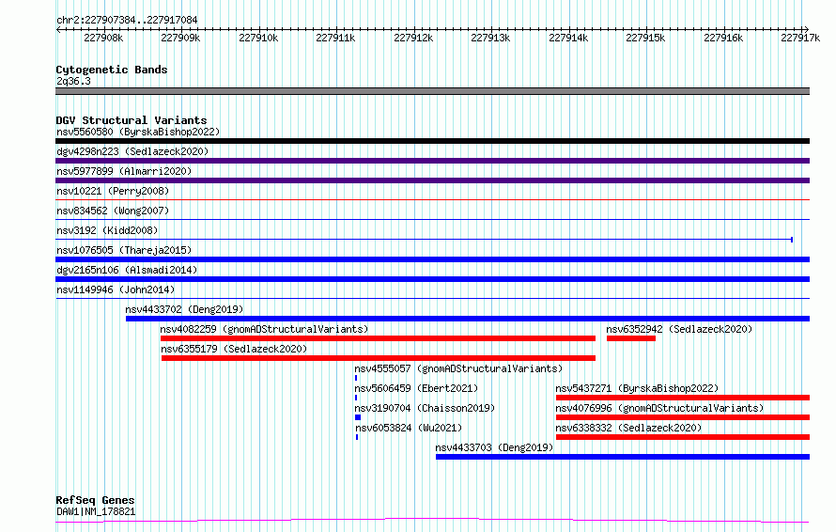
Task: Click nsv1076505 (Thareja2015) label
Action: click(124, 250)
